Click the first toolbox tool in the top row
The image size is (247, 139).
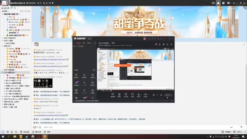[76, 76]
